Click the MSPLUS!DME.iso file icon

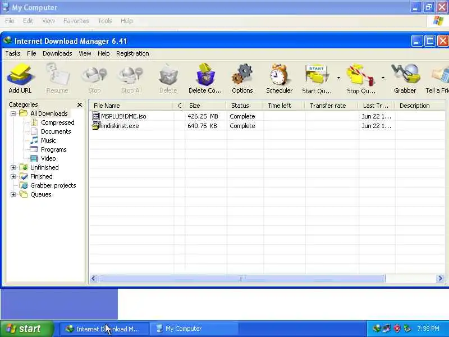(96, 116)
